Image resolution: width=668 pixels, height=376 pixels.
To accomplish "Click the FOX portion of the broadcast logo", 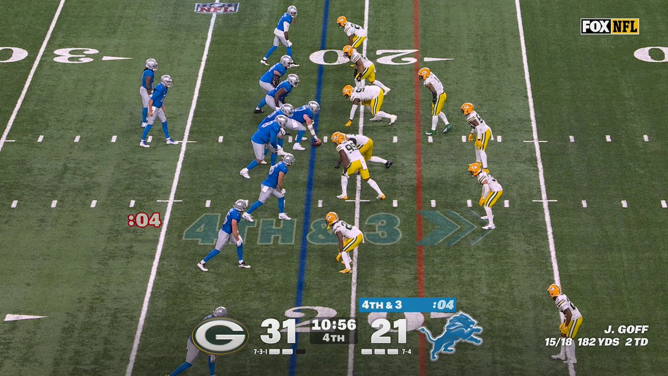I will tap(596, 25).
